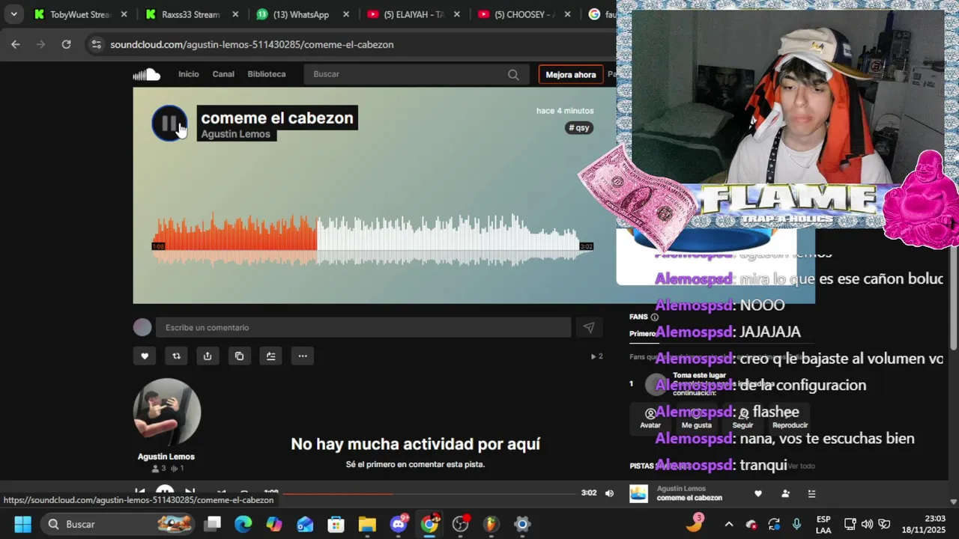Copy the track link with the copy icon

point(239,356)
